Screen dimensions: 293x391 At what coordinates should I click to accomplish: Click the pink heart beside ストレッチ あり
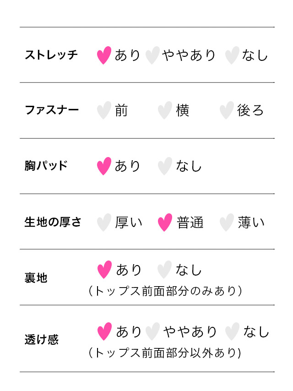pyautogui.click(x=104, y=55)
